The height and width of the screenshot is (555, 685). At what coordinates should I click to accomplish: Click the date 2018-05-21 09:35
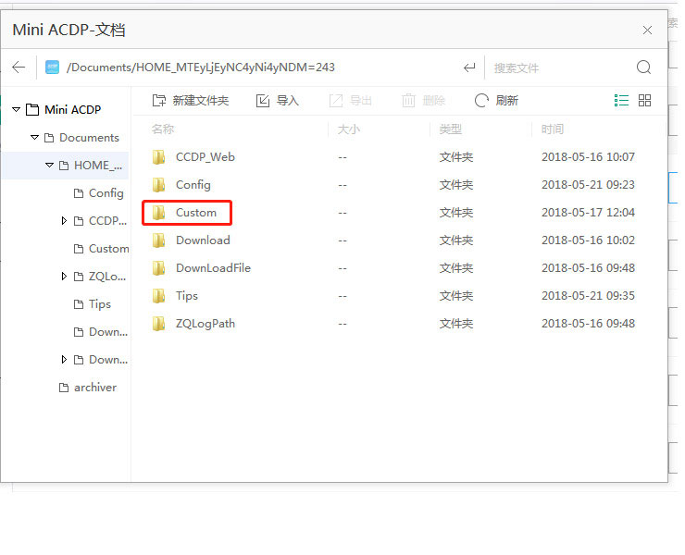[x=588, y=296]
